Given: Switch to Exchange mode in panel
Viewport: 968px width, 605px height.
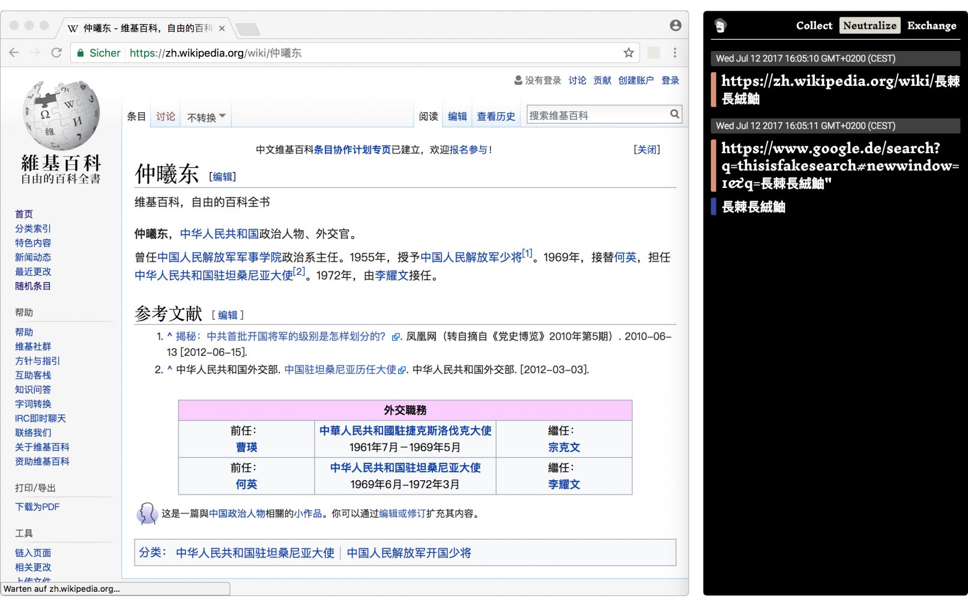Looking at the screenshot, I should click(x=931, y=26).
